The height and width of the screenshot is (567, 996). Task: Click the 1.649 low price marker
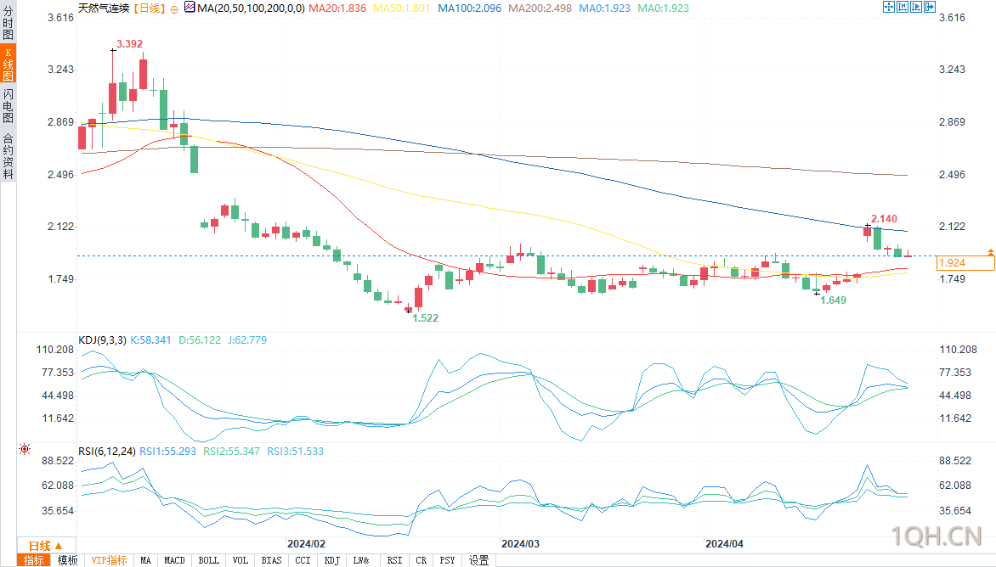[x=834, y=300]
